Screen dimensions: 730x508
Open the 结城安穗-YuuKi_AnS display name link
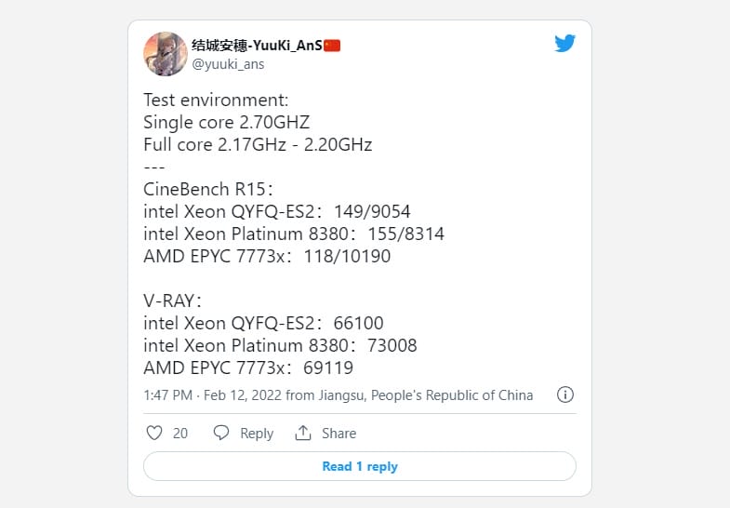pyautogui.click(x=256, y=46)
